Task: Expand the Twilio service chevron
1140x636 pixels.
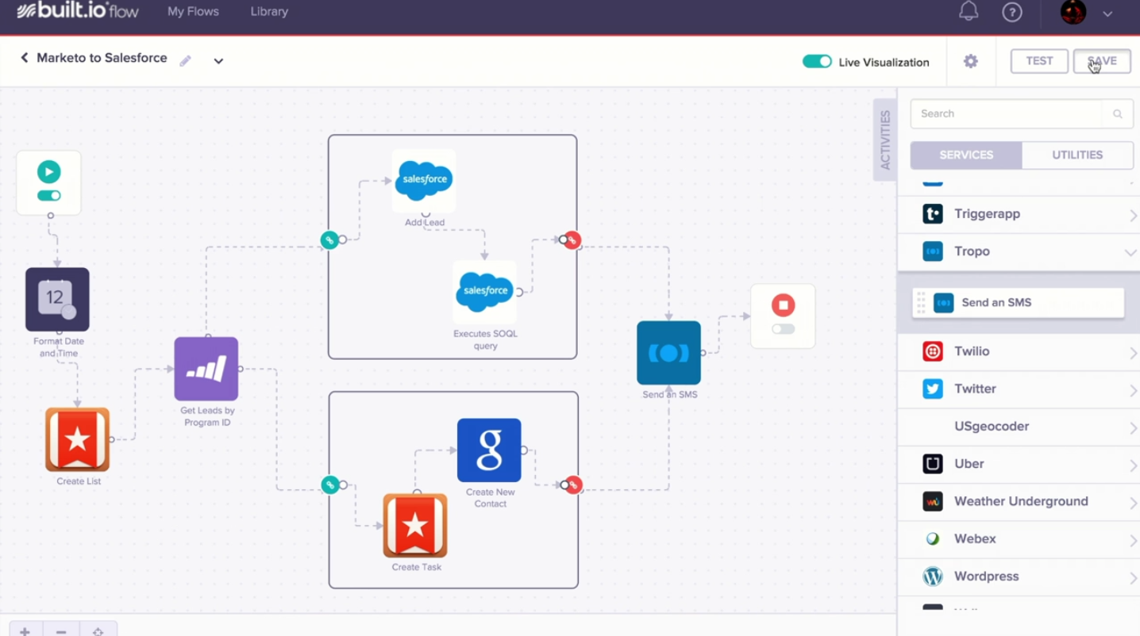Action: tap(1133, 353)
